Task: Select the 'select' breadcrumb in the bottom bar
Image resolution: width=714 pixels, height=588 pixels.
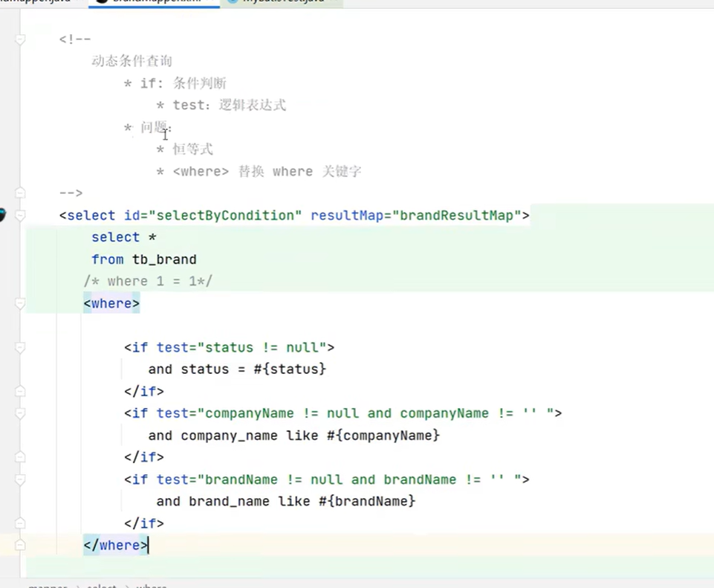Action: (102, 585)
